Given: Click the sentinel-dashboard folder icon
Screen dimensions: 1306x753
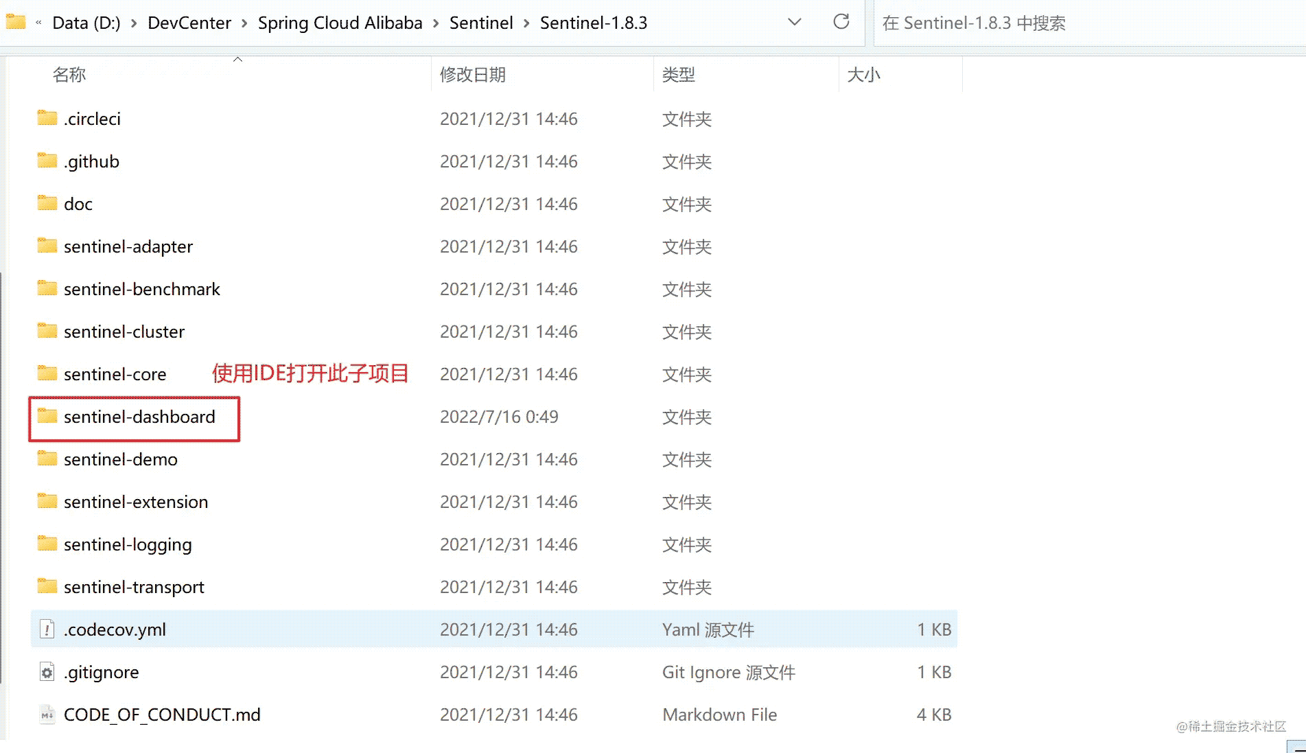Looking at the screenshot, I should (x=47, y=416).
